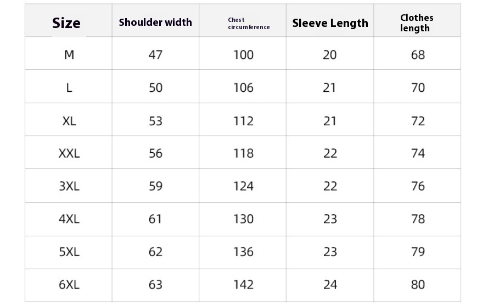
Task: Click sleeve length value 24
Action: 330,285
